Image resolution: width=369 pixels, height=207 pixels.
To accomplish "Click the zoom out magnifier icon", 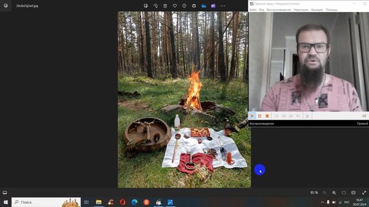I will [x=325, y=193].
